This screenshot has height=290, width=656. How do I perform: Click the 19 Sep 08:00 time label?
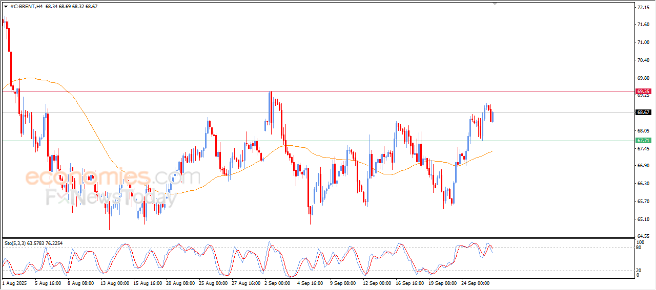click(x=442, y=282)
